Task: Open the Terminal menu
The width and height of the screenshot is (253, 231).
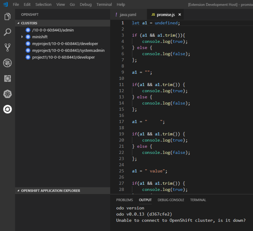Action: [x=104, y=4]
